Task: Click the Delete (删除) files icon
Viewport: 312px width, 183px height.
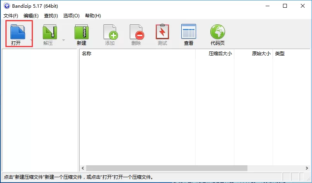Action: pos(137,32)
